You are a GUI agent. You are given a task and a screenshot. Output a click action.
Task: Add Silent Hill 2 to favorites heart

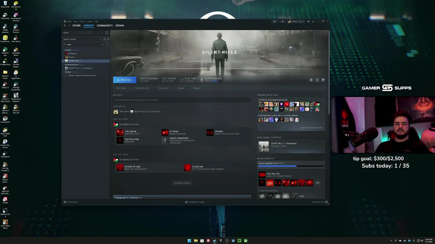click(x=323, y=80)
